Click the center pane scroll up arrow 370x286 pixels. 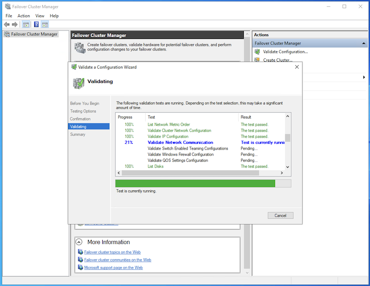coord(247,34)
